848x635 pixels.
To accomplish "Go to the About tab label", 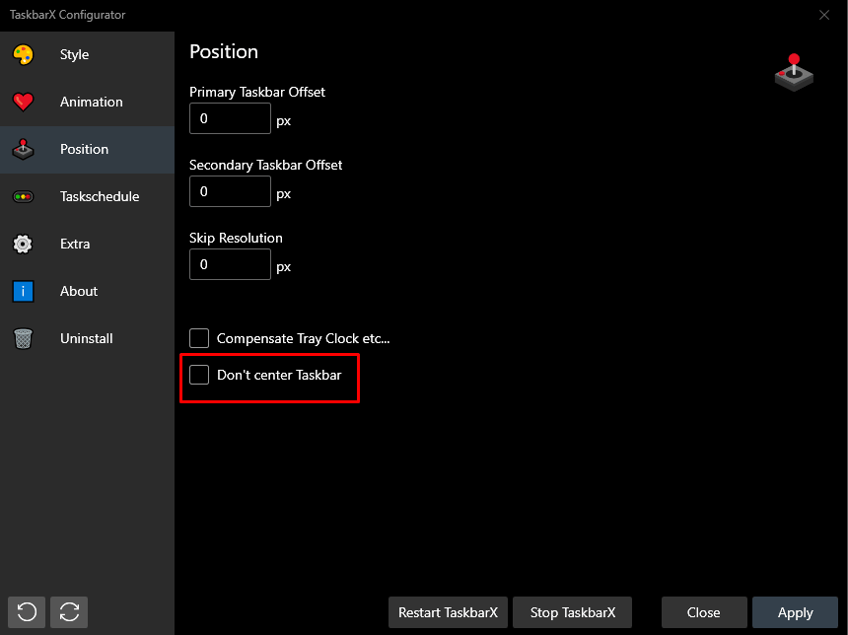I will (x=79, y=291).
